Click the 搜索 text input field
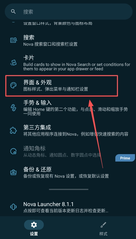The height and width of the screenshot is (239, 136). pyautogui.click(x=69, y=12)
